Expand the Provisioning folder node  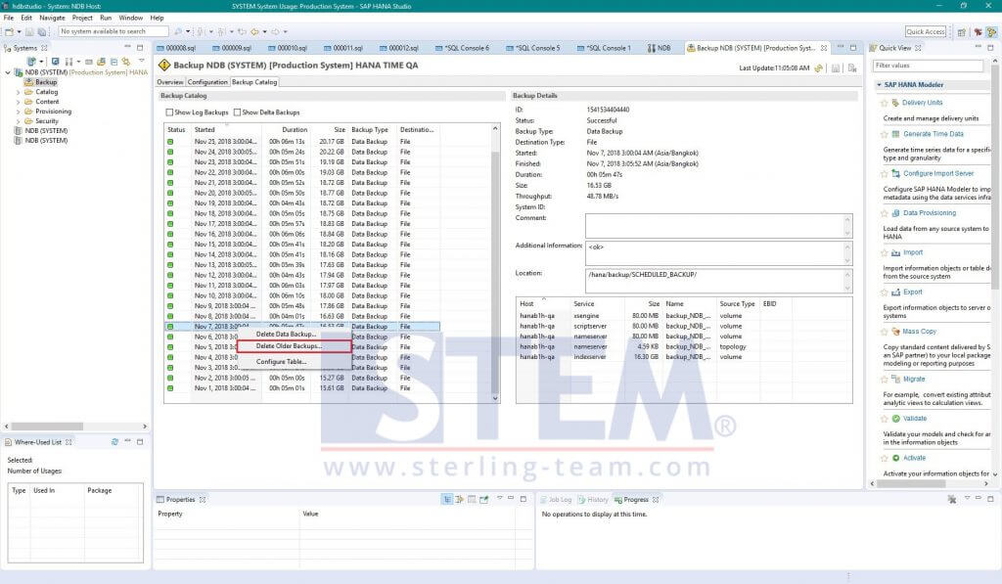pos(18,112)
